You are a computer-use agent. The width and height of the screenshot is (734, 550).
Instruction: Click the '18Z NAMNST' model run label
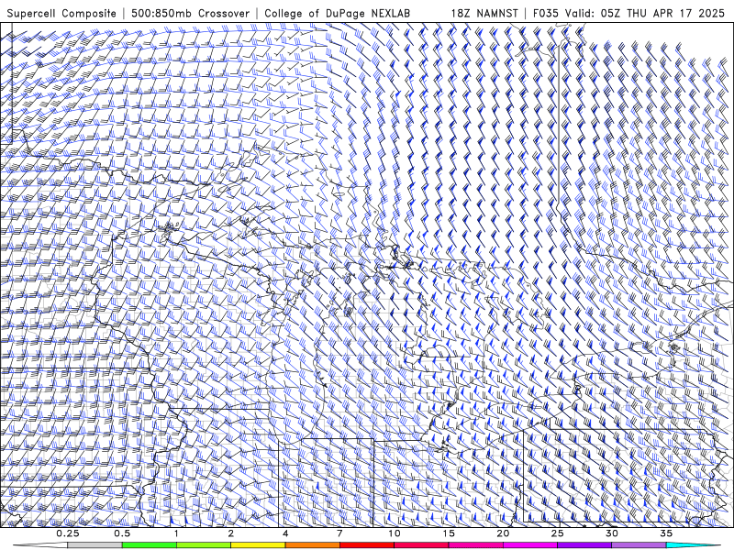[484, 13]
